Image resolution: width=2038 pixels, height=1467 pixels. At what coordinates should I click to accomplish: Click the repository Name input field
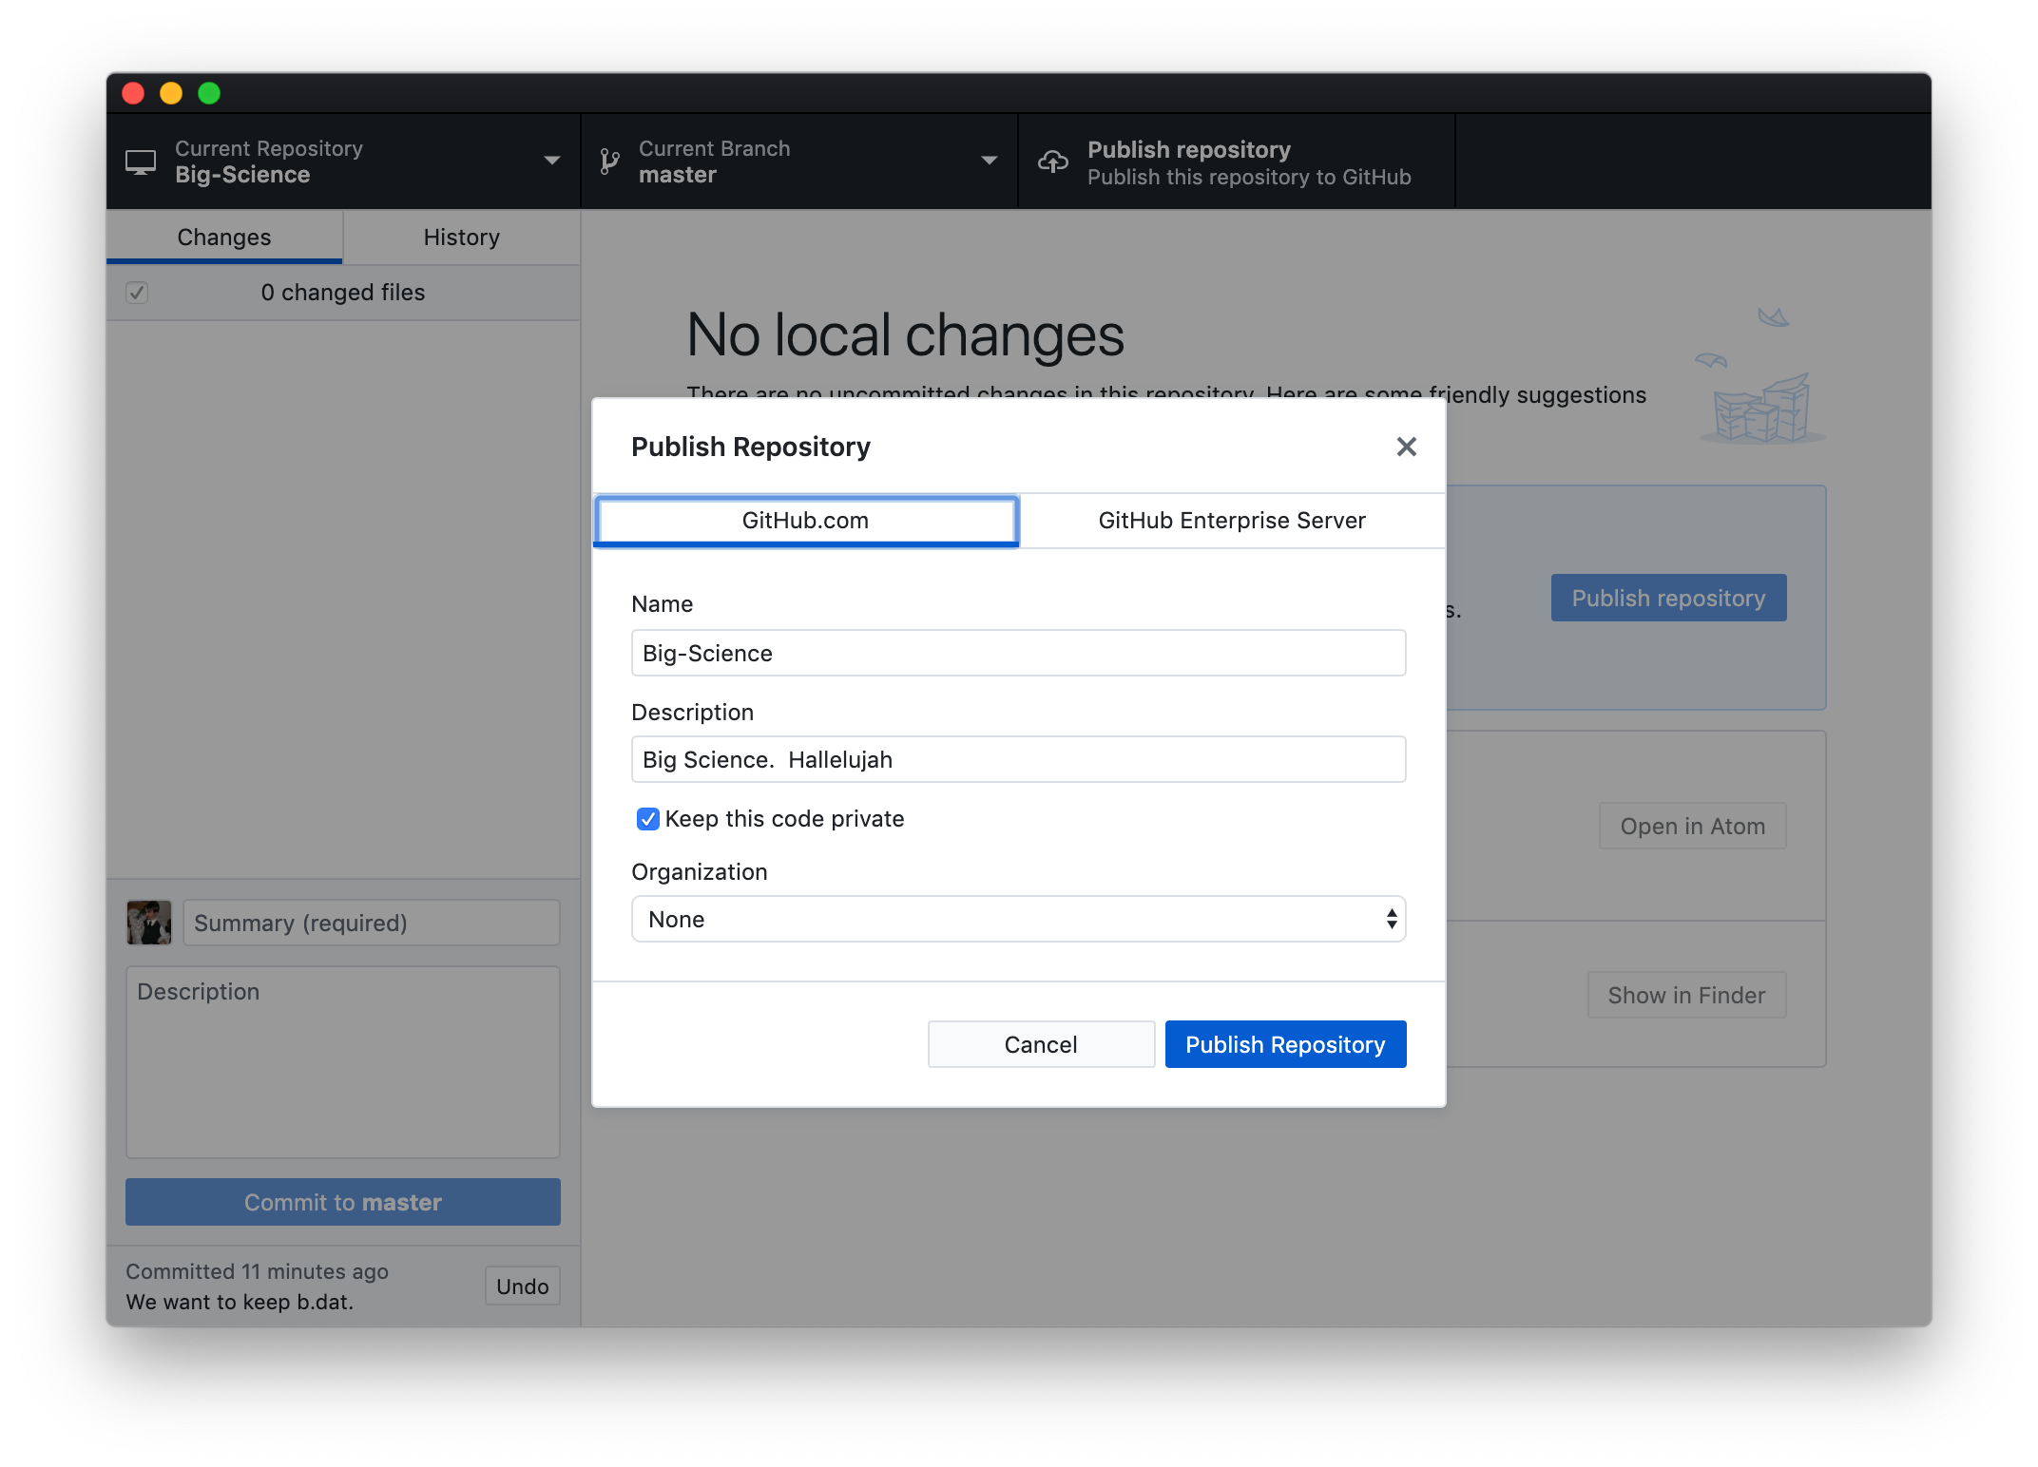tap(1017, 653)
